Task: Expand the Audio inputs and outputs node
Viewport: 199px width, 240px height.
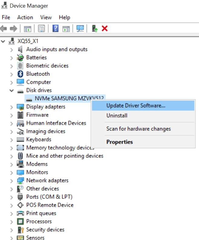Action: (x=11, y=49)
